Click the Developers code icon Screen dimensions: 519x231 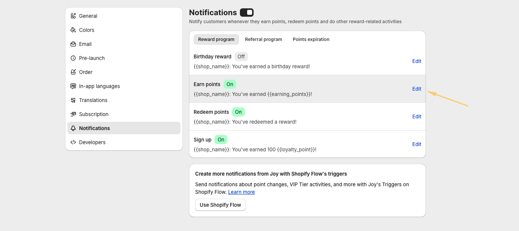(x=73, y=142)
